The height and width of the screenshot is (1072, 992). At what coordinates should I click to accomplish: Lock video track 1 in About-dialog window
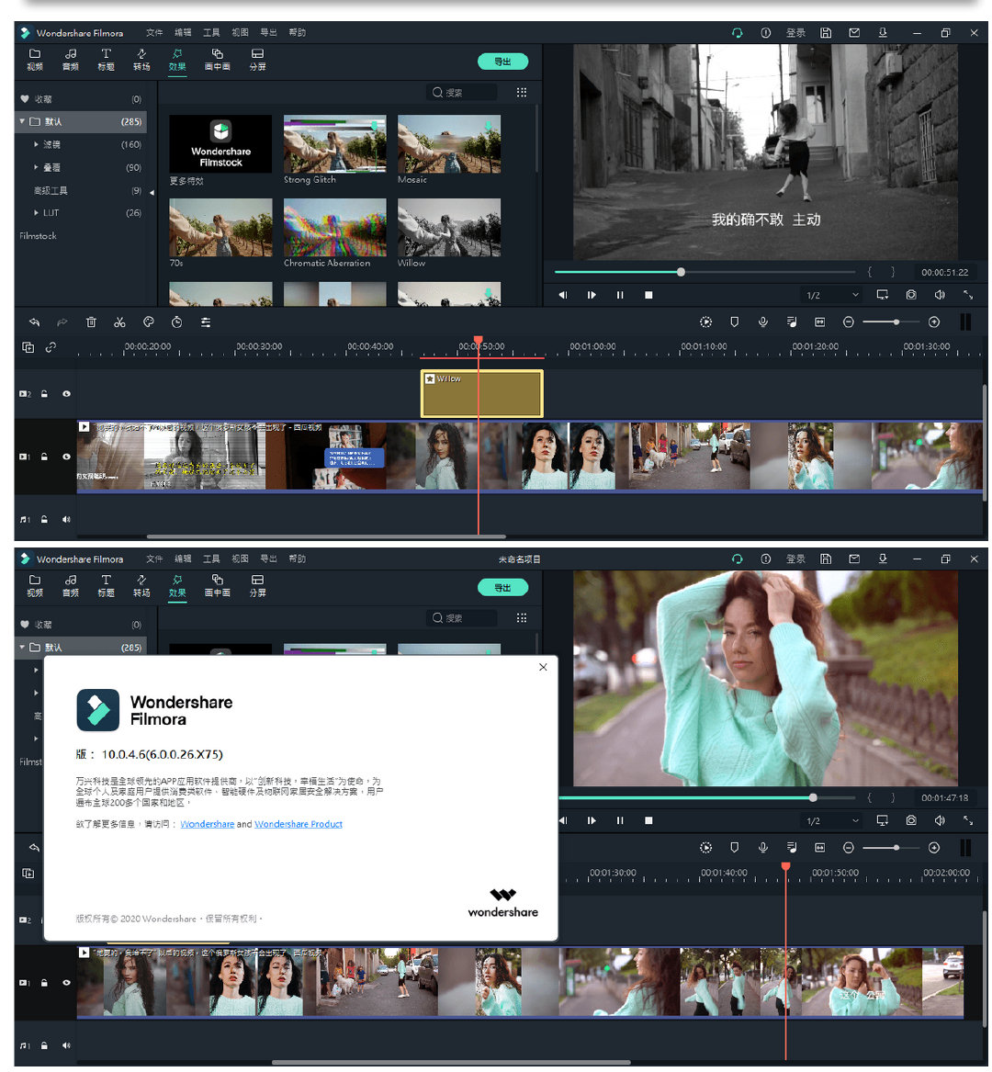click(44, 983)
